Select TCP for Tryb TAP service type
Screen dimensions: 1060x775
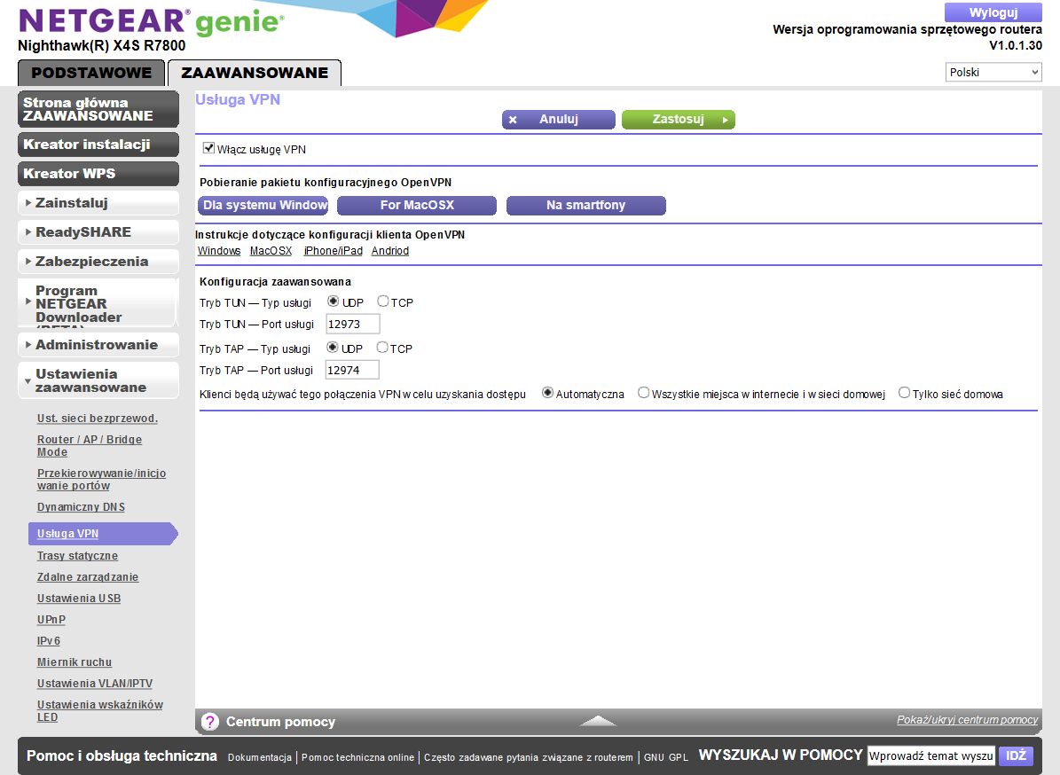(x=382, y=348)
